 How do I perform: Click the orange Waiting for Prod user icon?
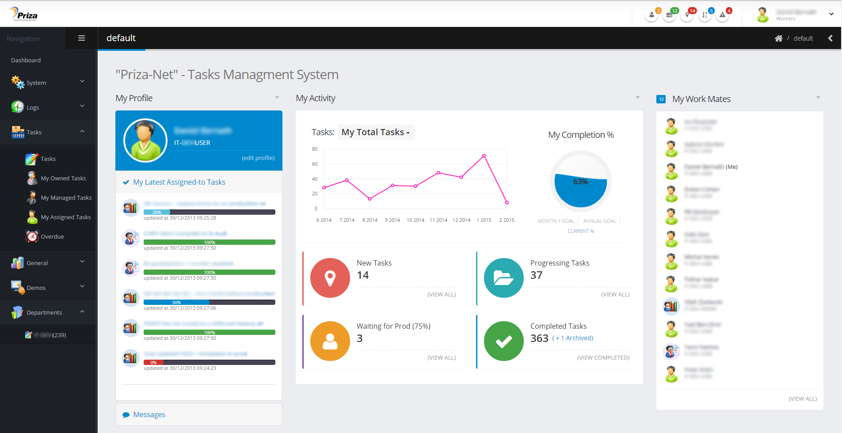click(x=330, y=341)
